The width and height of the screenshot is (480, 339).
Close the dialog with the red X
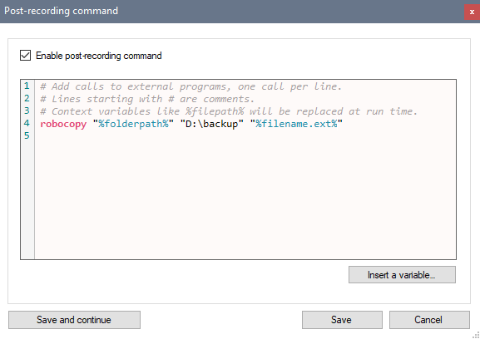(472, 12)
